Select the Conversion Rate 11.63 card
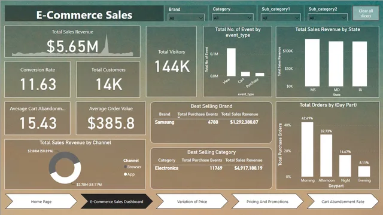This screenshot has height=215, width=383. click(38, 79)
